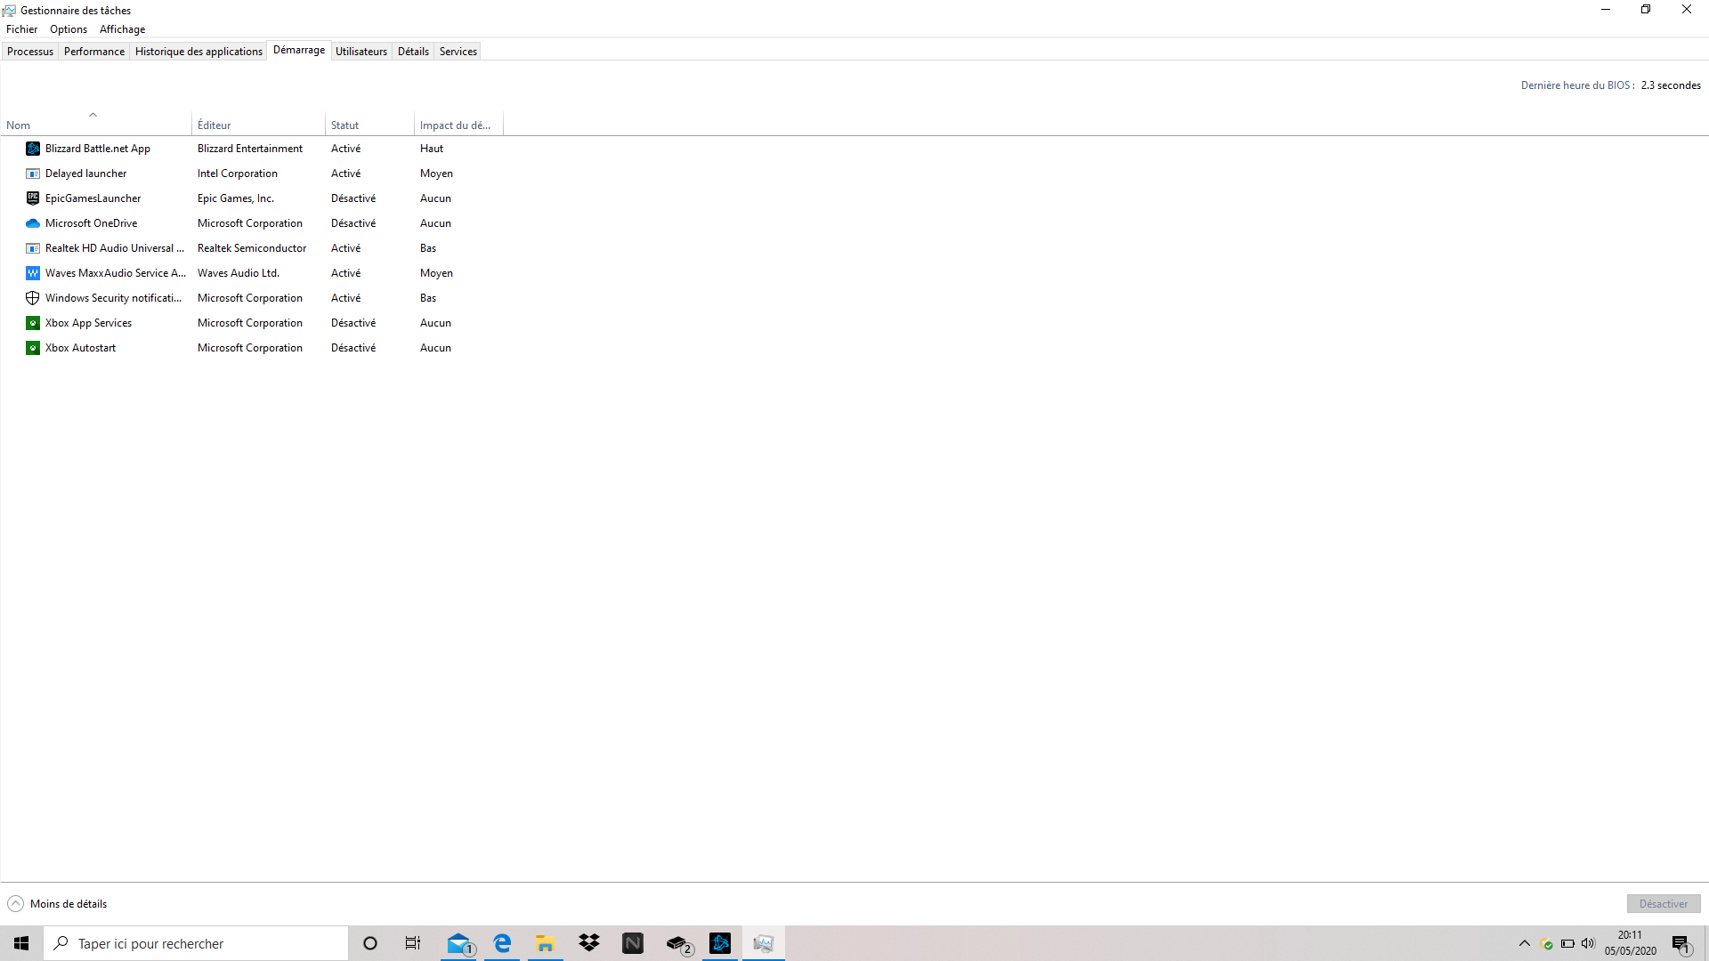The image size is (1709, 961).
Task: Click the Waves MaxxAudio Service icon
Action: tap(33, 273)
